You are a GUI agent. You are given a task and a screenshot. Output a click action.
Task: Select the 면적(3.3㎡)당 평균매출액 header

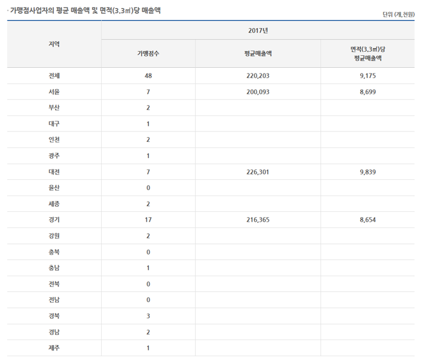(x=367, y=53)
